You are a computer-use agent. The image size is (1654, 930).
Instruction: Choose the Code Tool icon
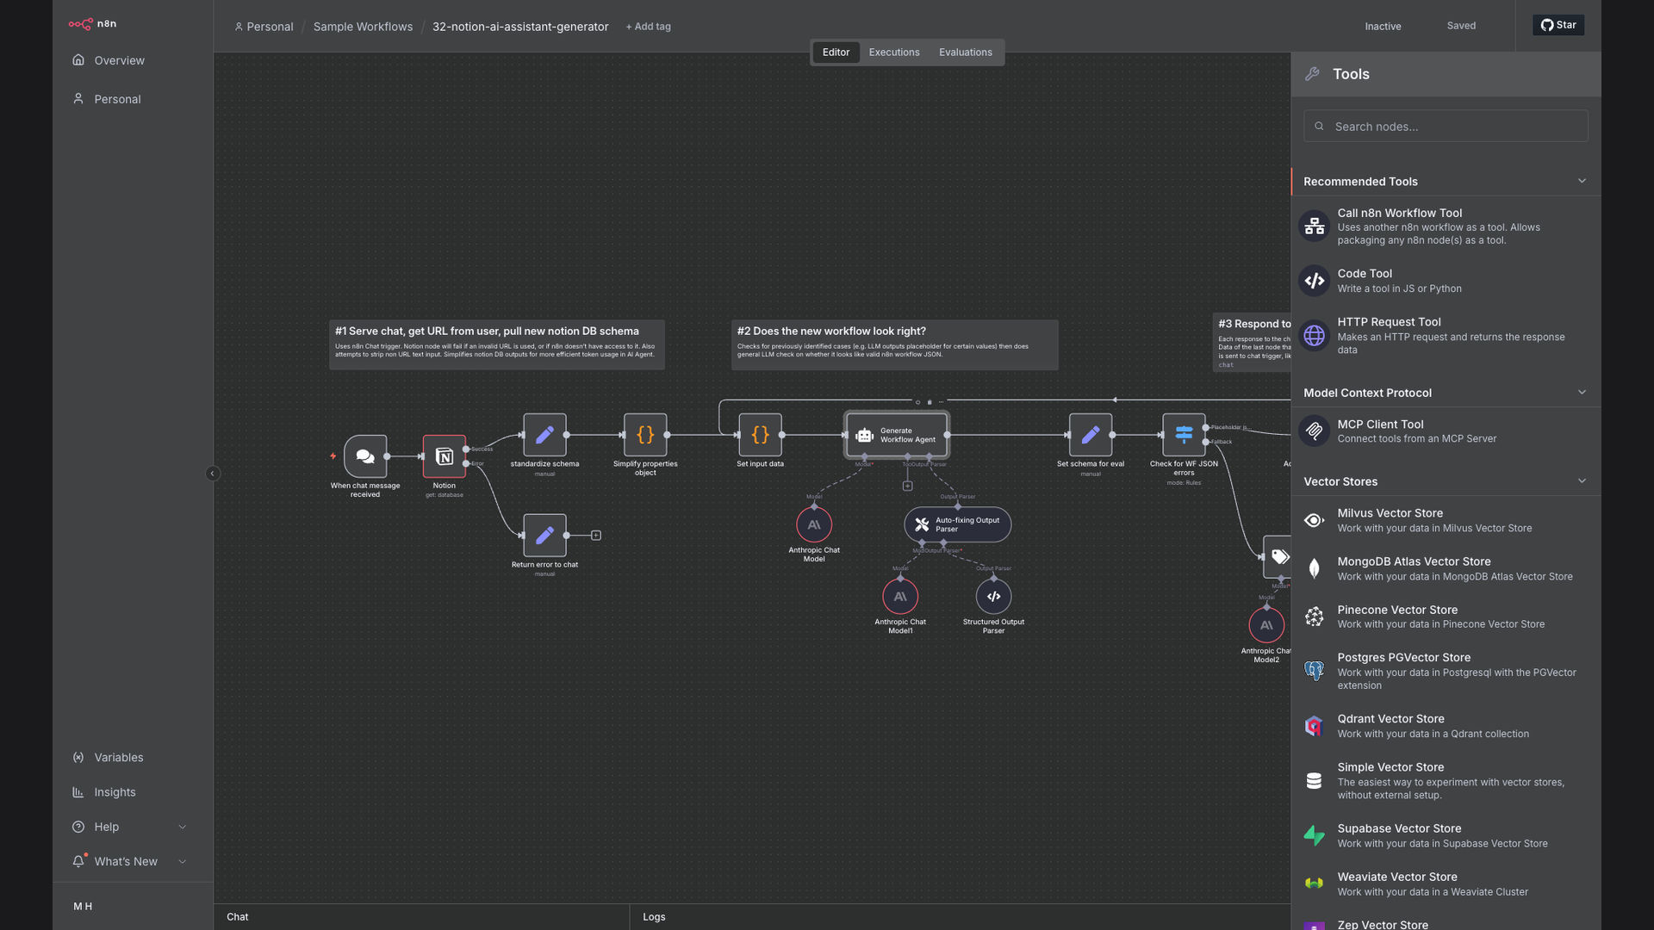click(x=1315, y=281)
